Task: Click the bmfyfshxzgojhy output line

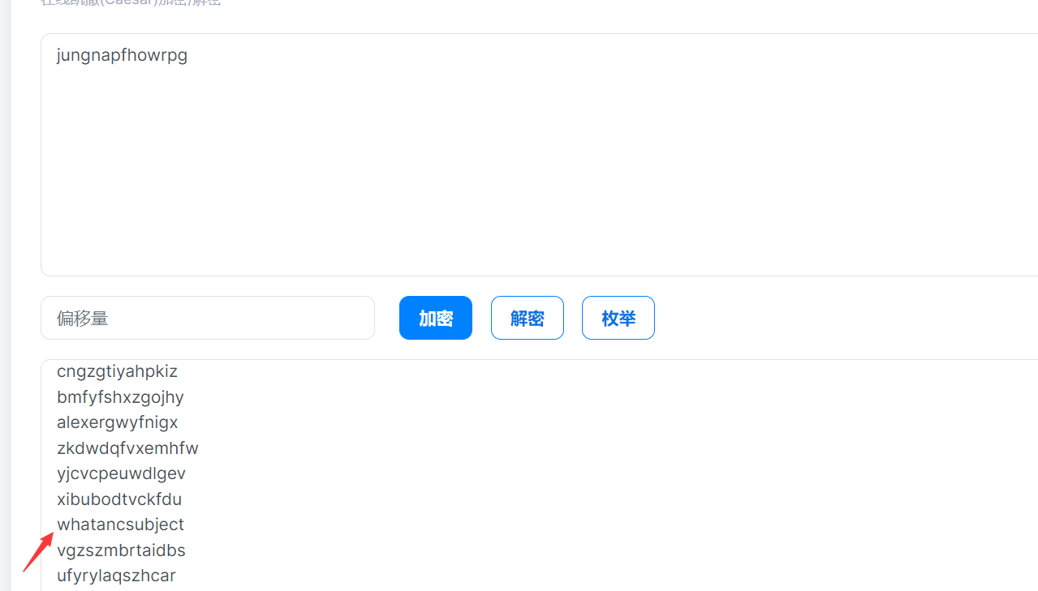Action: (120, 397)
